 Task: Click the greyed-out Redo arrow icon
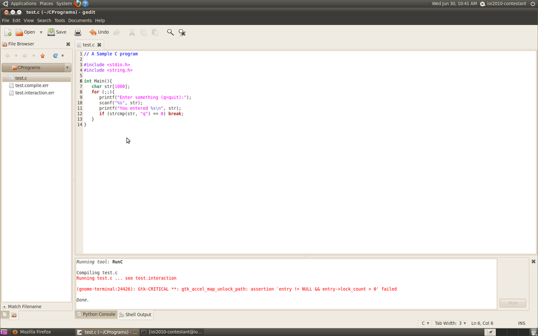coord(117,32)
